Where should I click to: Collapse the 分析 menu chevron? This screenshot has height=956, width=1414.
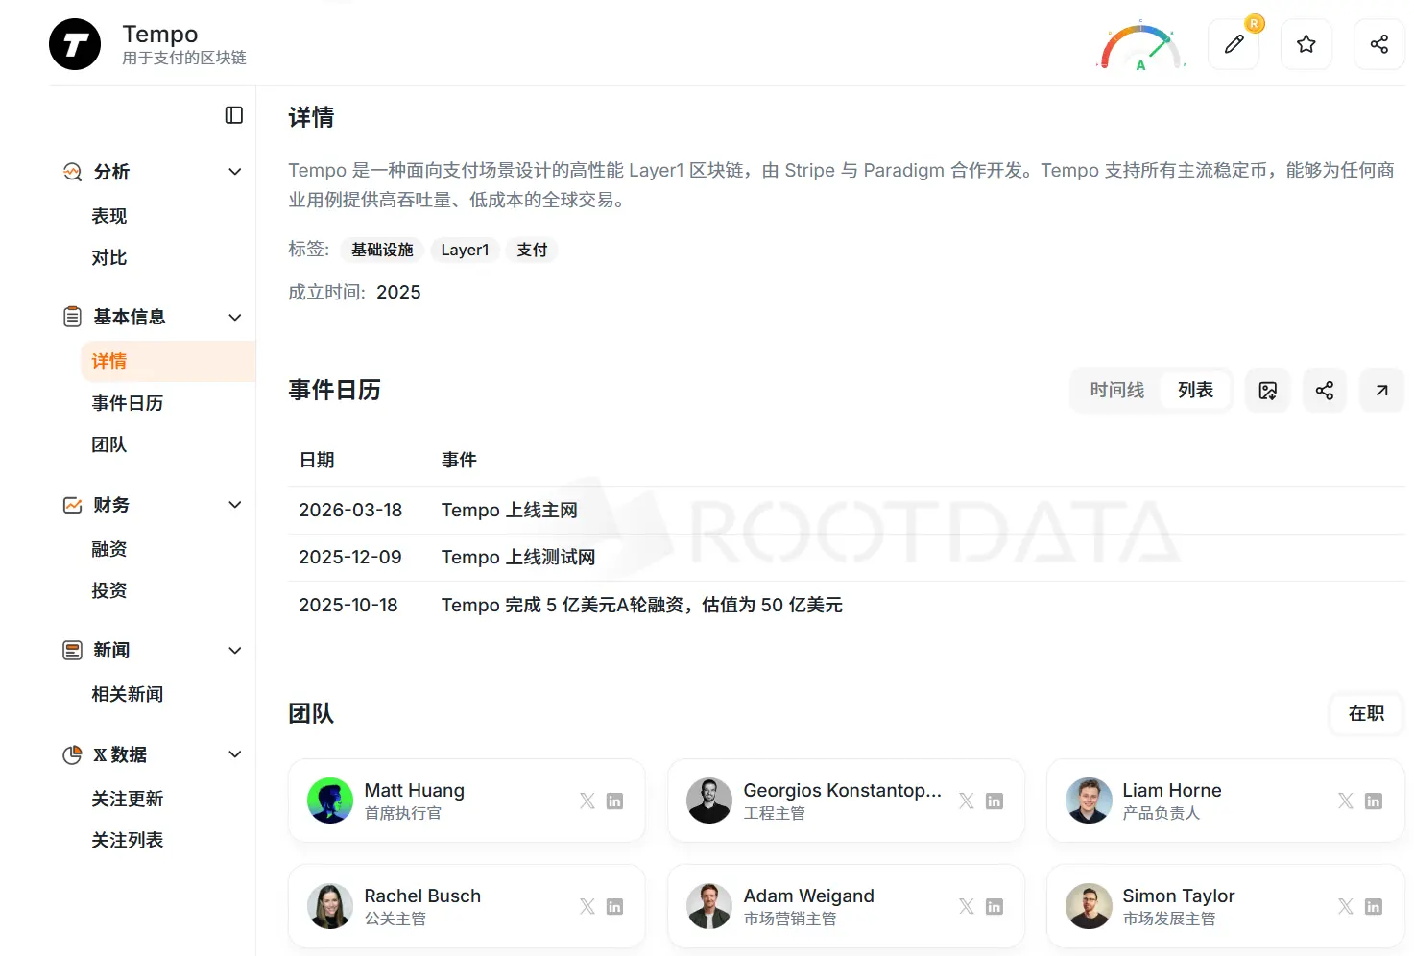pos(235,172)
